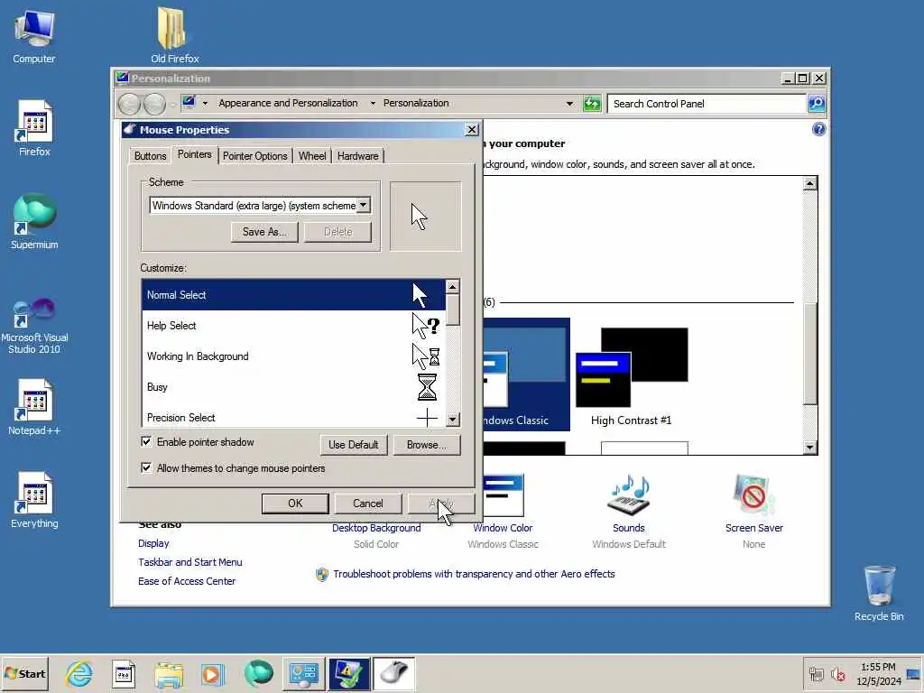This screenshot has height=693, width=924.
Task: Click the themes list scroll up arrow
Action: click(x=809, y=183)
